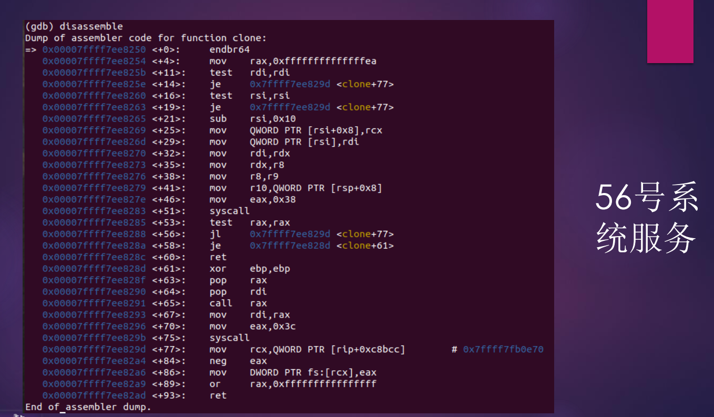
Task: Click the "neg eax" instruction
Action: tap(238, 361)
